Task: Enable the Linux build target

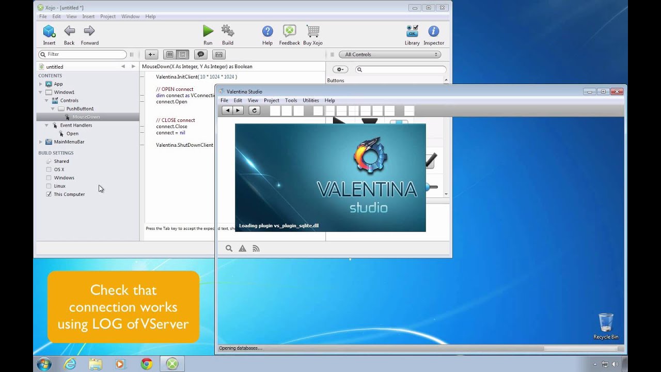Action: pyautogui.click(x=49, y=186)
